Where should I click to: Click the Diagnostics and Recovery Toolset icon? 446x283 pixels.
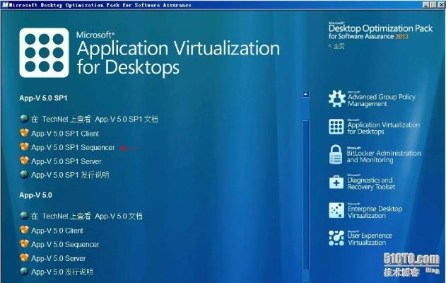point(336,183)
